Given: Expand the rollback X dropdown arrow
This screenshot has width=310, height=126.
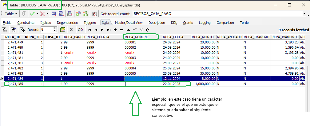Looking at the screenshot, I should click(47, 14).
